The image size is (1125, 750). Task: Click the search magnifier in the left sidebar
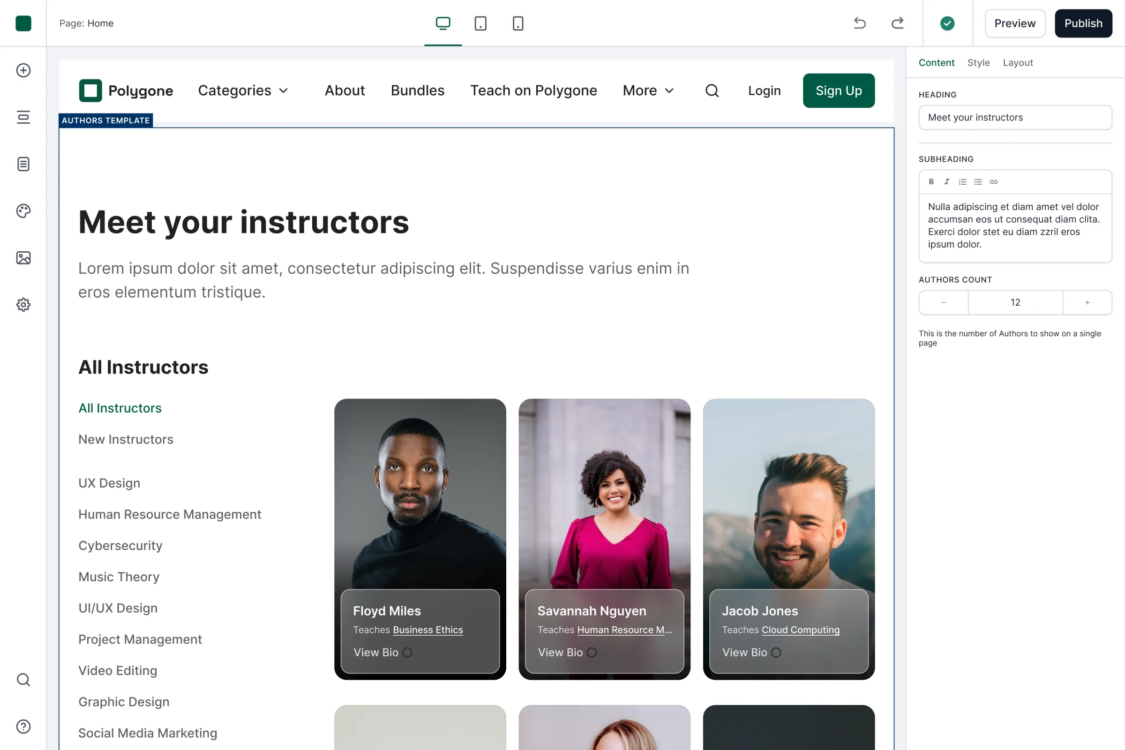pos(23,680)
